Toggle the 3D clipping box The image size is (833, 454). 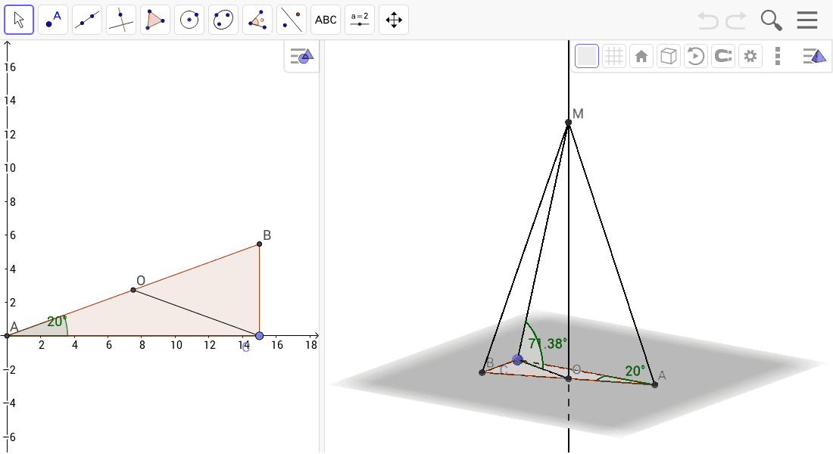[x=669, y=56]
